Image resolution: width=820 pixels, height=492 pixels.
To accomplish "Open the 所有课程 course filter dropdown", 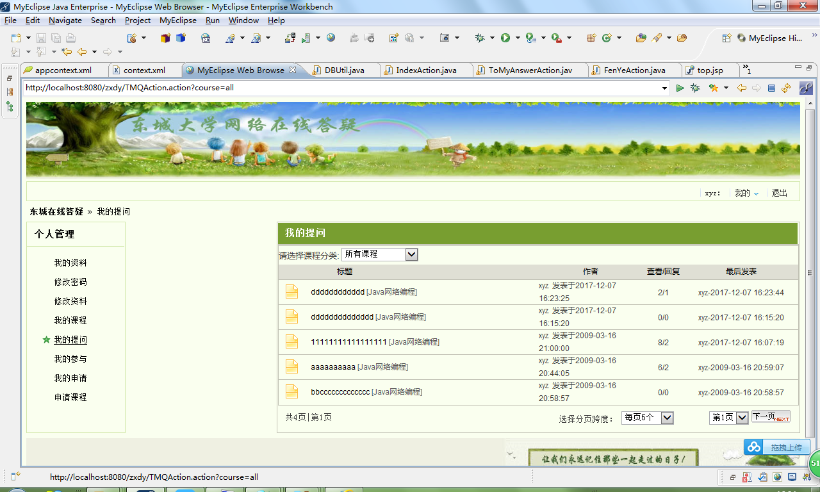I will click(380, 254).
